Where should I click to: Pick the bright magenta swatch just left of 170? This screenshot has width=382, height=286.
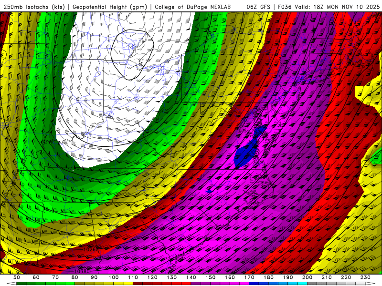click(x=244, y=284)
